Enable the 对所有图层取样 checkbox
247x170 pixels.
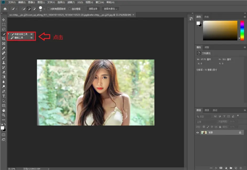click(x=48, y=9)
